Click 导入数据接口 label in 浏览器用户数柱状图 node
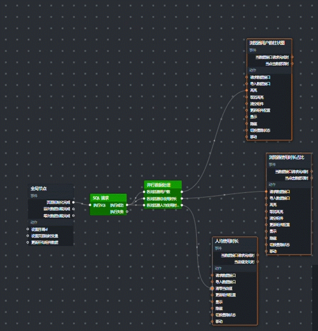Viewport: 318px width, 331px height. (260, 84)
